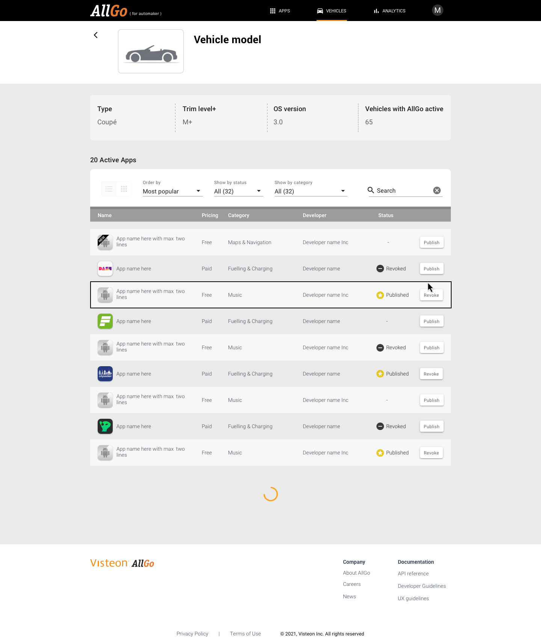This screenshot has width=541, height=640.
Task: Open the Terms of Use link
Action: [x=245, y=634]
